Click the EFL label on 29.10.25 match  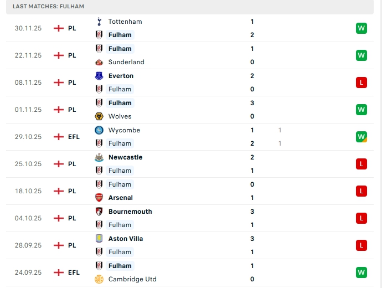coord(74,137)
